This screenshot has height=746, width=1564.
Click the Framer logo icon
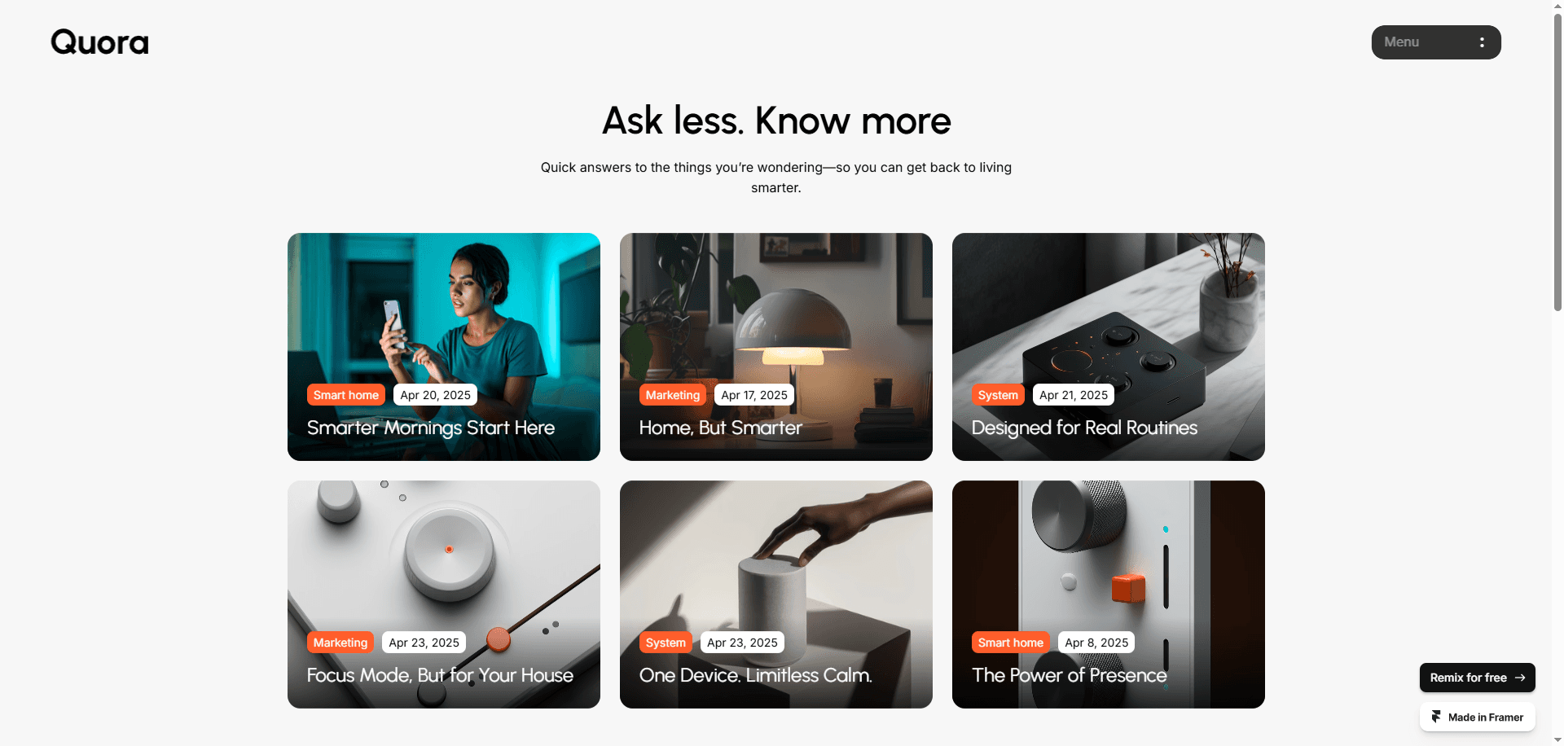[x=1436, y=717]
